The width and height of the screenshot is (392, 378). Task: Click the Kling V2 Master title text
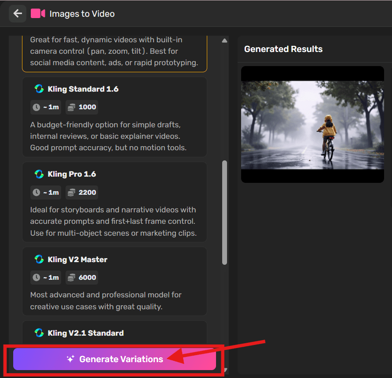click(x=77, y=259)
